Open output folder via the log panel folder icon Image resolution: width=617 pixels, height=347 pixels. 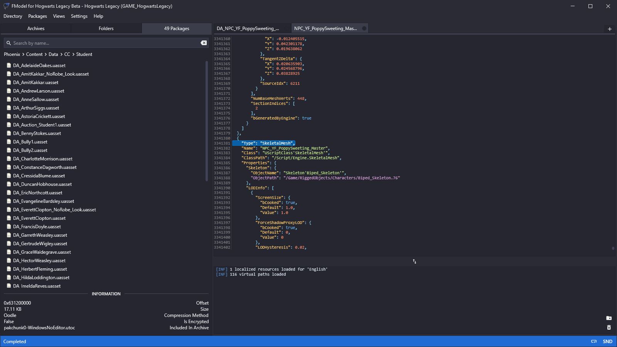[x=609, y=318]
